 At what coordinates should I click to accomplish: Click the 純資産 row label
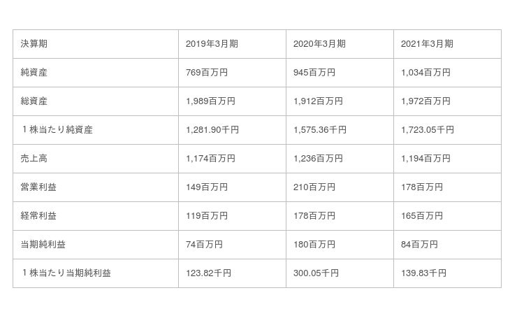pos(34,73)
